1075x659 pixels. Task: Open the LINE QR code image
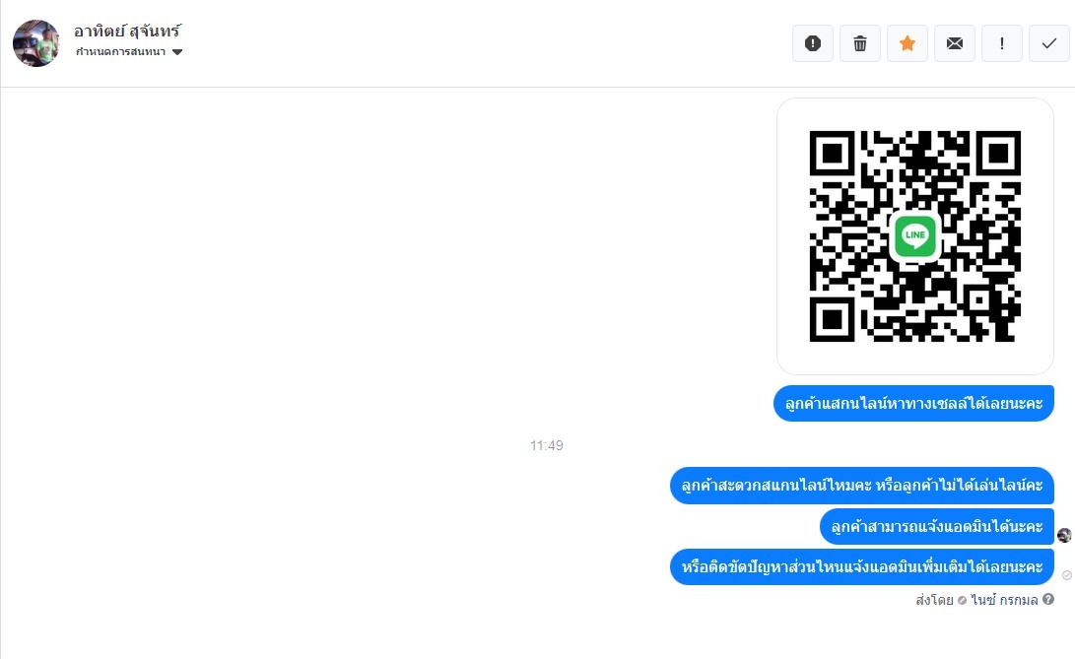(x=914, y=235)
